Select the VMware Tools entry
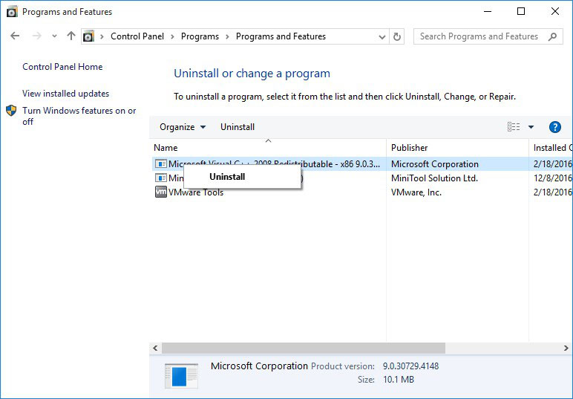This screenshot has height=399, width=573. (196, 192)
